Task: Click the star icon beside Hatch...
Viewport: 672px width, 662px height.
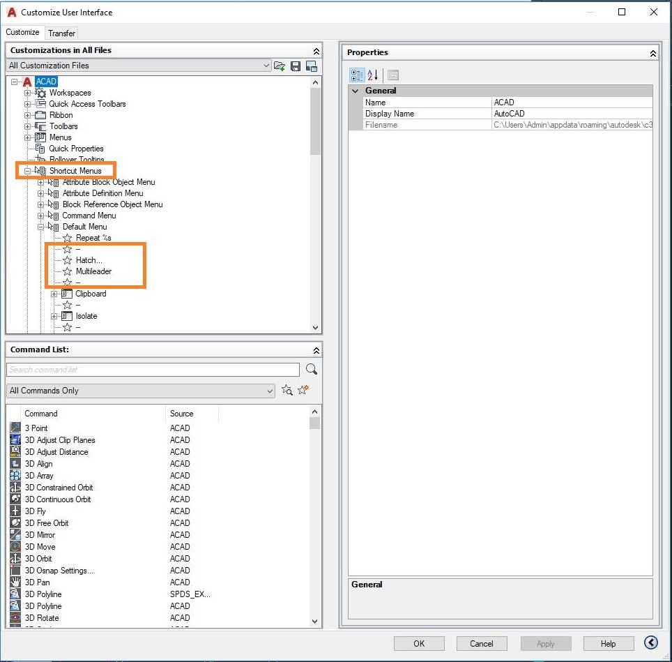Action: point(68,260)
